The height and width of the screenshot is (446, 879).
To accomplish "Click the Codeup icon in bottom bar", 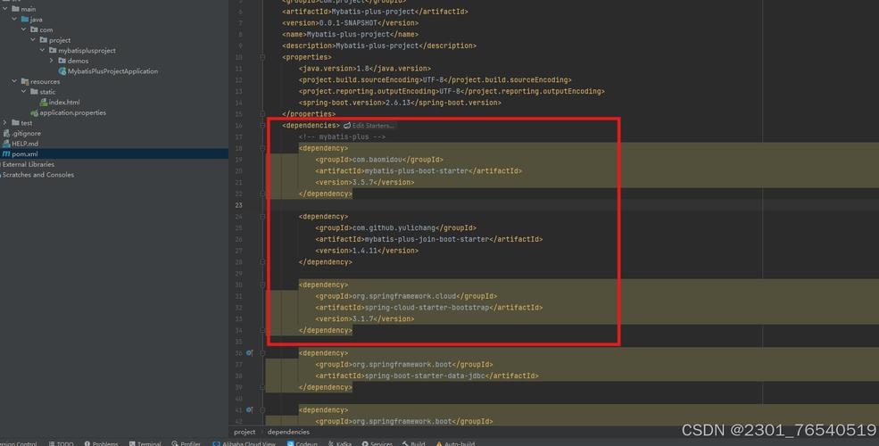I will pyautogui.click(x=290, y=443).
